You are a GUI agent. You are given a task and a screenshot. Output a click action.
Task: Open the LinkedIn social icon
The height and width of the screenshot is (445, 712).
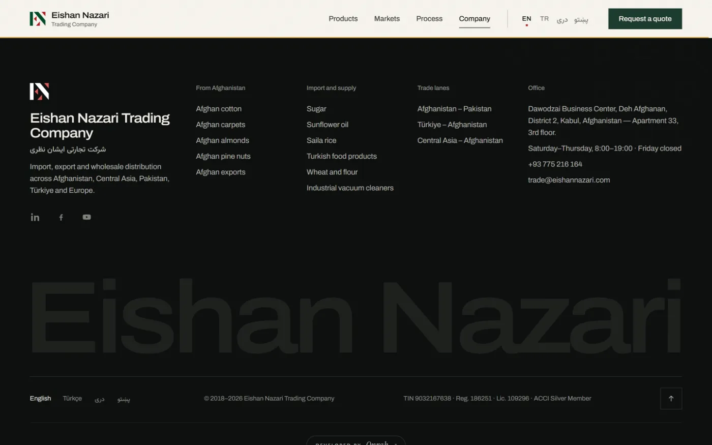35,217
